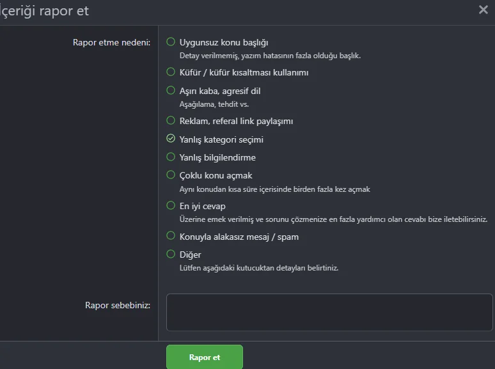
Task: Click the 'Lütfen aşağıdaki kutucuktan' hint text
Action: [258, 267]
